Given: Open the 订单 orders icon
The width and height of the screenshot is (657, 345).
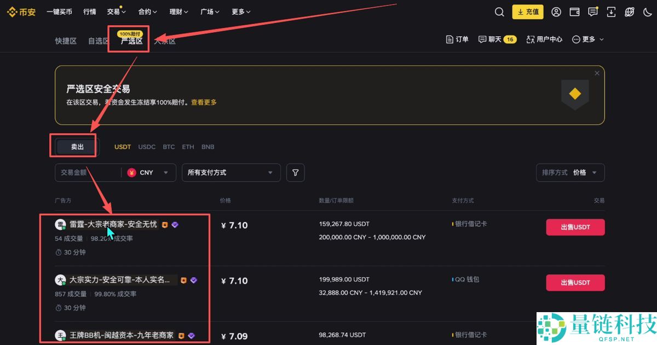Looking at the screenshot, I should (x=457, y=39).
